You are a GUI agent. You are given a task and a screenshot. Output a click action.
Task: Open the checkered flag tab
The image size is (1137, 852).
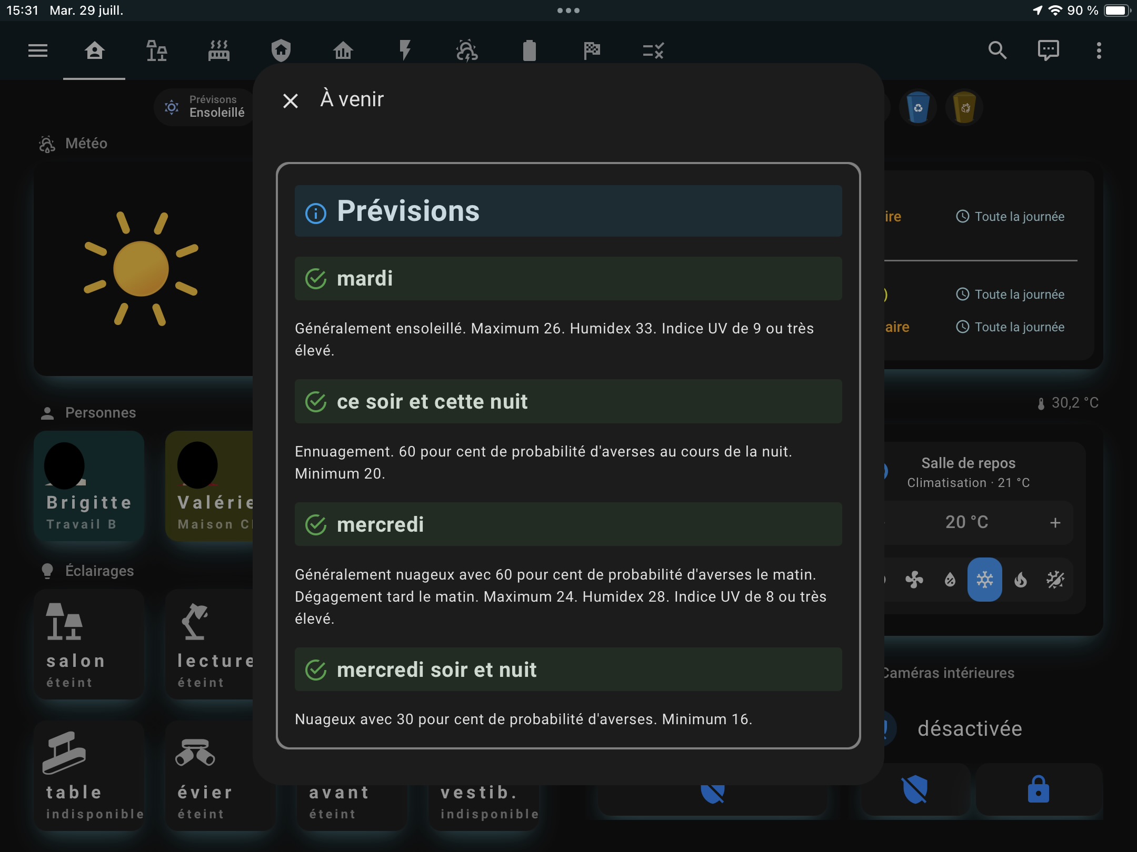tap(592, 50)
